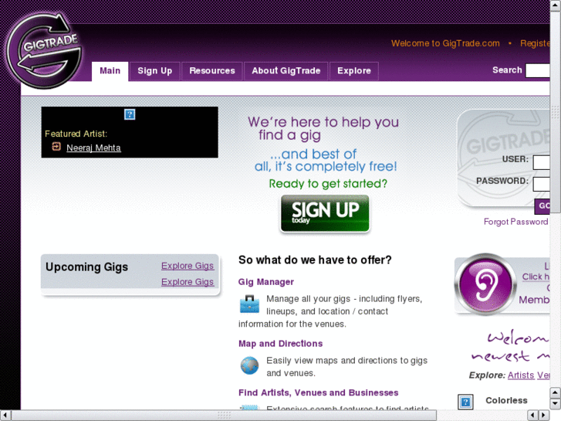Viewport: 561px width, 421px height.
Task: Click the Register link in header
Action: tap(535, 43)
